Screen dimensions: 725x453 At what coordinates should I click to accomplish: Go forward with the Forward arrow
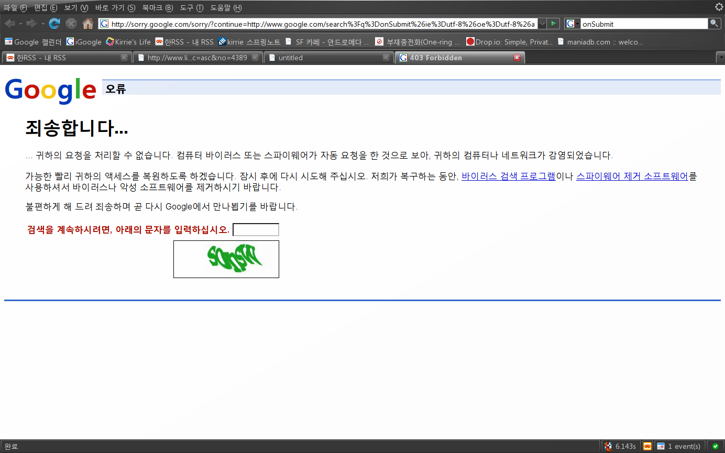(x=31, y=24)
